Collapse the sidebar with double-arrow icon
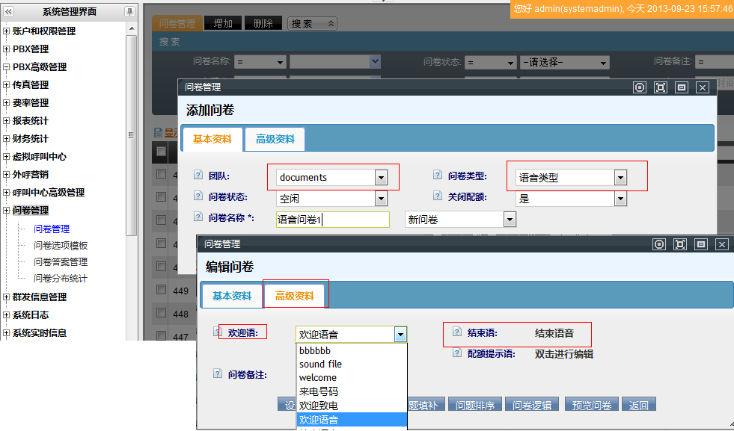734x431 pixels. point(9,11)
